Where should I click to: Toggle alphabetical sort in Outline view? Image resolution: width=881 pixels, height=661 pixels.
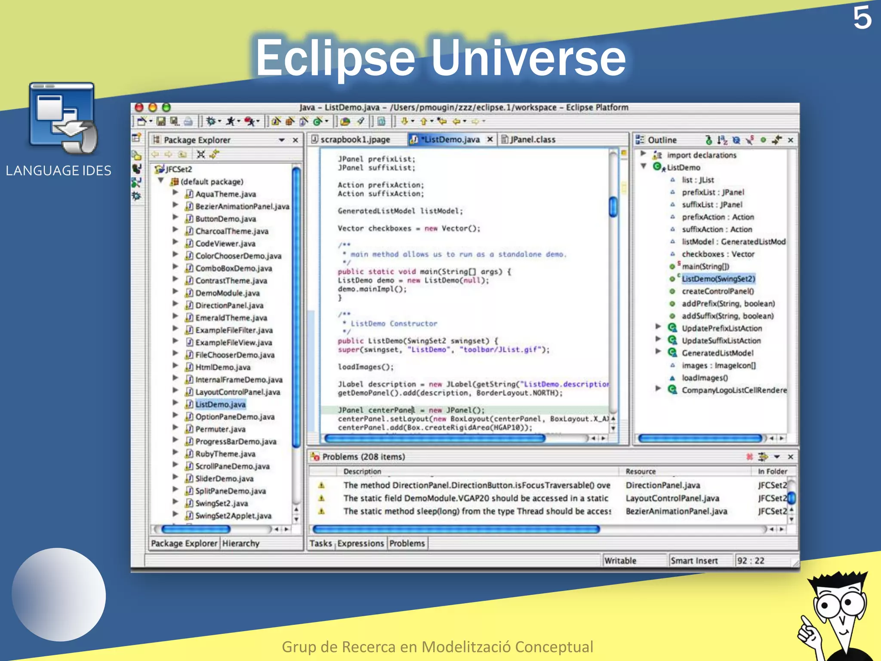coord(722,140)
